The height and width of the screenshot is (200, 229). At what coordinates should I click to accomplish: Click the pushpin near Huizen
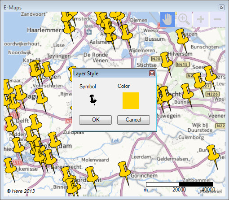tap(182, 39)
